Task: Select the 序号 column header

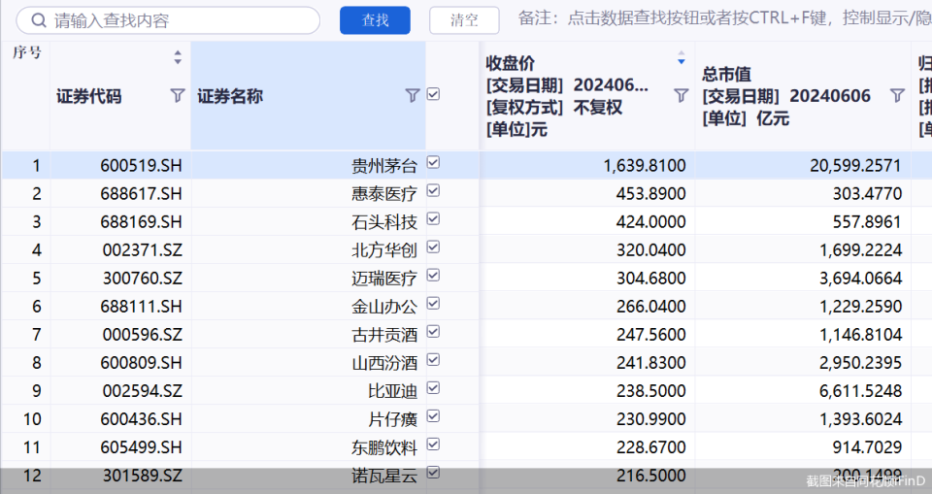Action: pyautogui.click(x=26, y=95)
